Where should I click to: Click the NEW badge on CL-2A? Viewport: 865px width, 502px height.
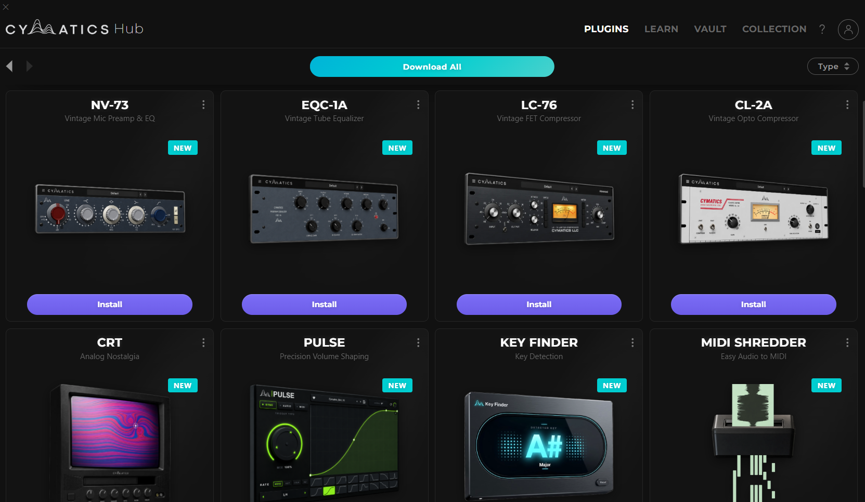(827, 148)
